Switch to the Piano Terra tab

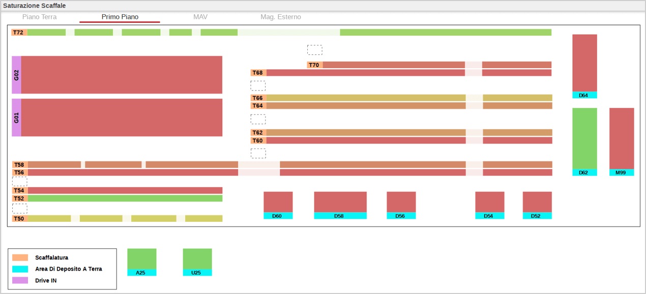tap(40, 17)
